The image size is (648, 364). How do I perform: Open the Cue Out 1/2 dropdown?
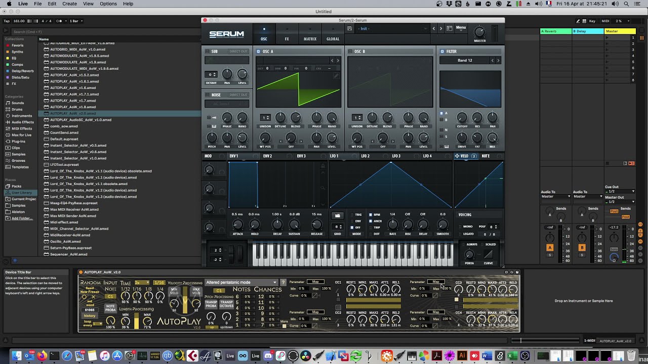point(620,192)
